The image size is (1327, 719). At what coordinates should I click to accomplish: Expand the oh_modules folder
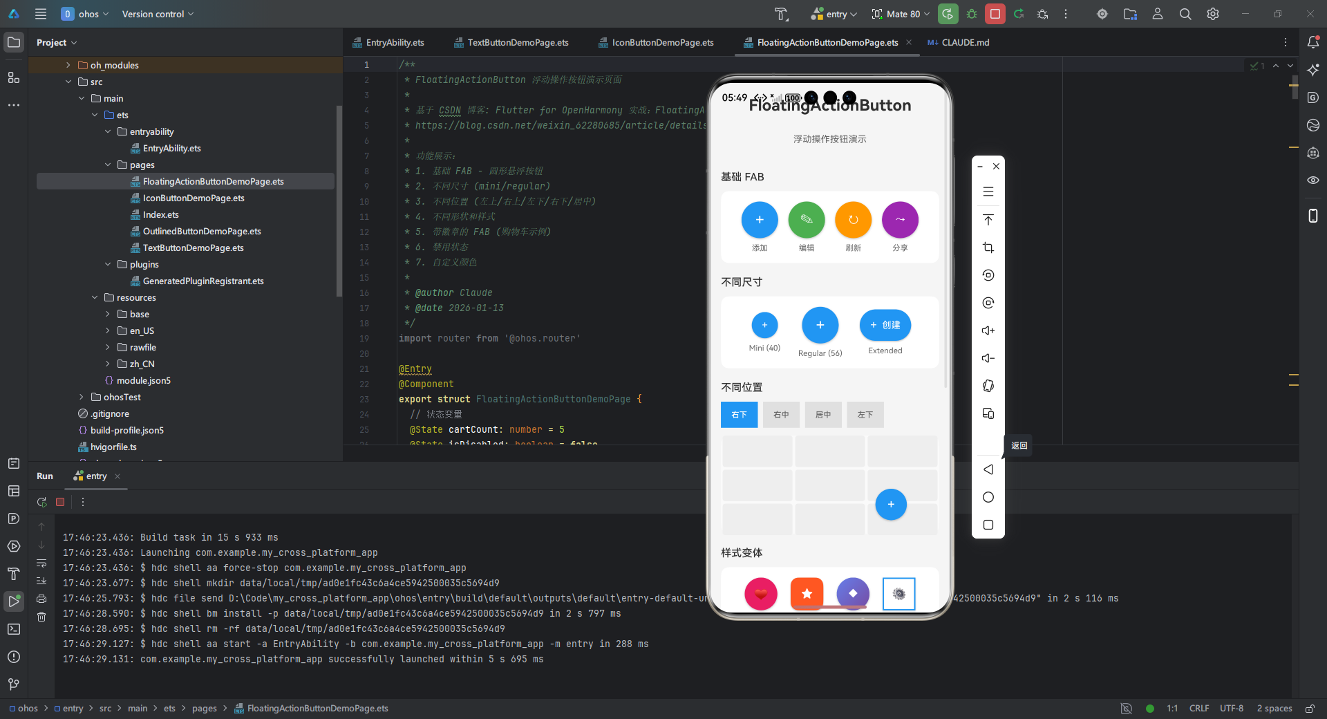[68, 65]
